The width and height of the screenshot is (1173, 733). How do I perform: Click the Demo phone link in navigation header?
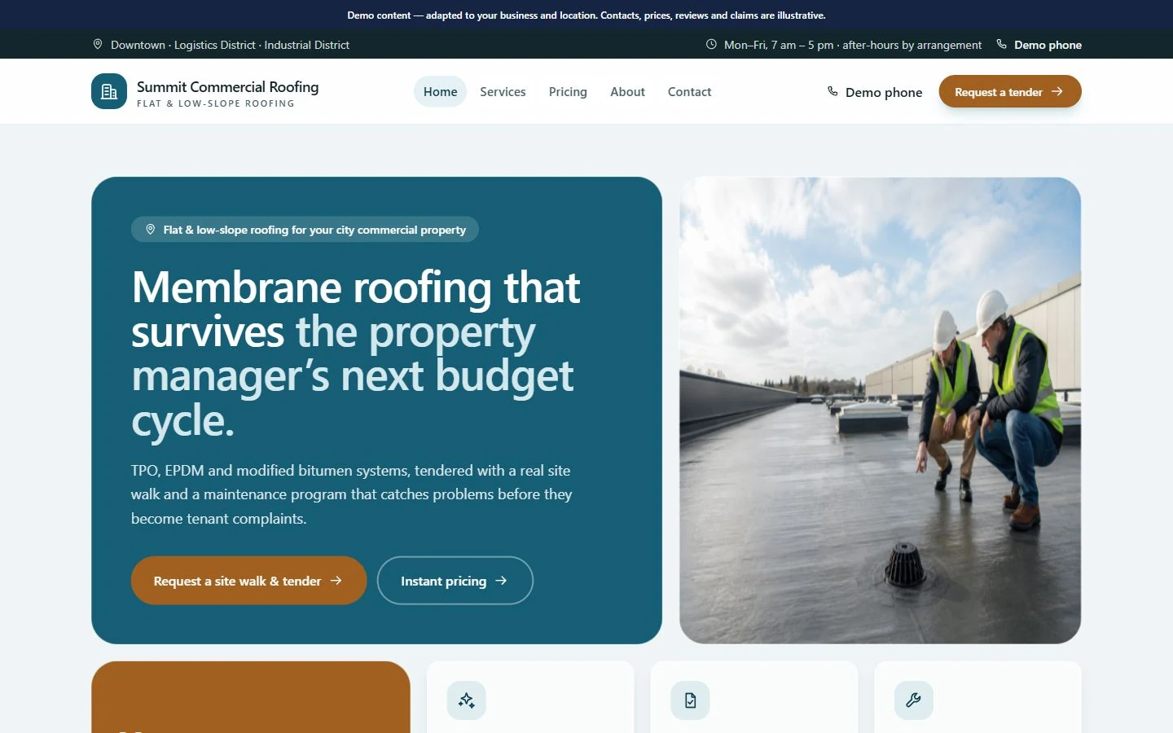(875, 92)
